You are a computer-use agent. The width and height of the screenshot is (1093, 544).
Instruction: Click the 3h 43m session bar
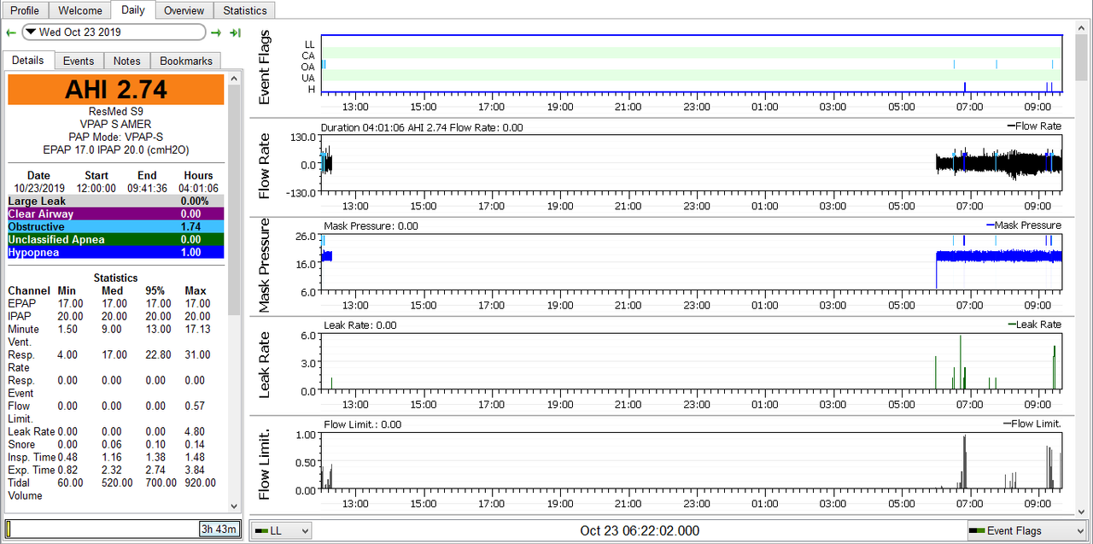point(122,529)
